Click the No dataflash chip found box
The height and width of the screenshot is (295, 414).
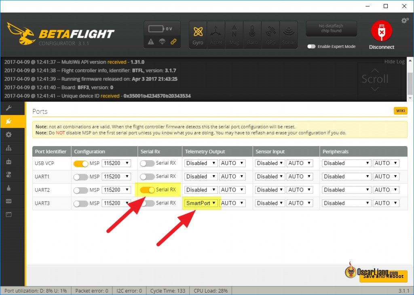click(x=331, y=29)
